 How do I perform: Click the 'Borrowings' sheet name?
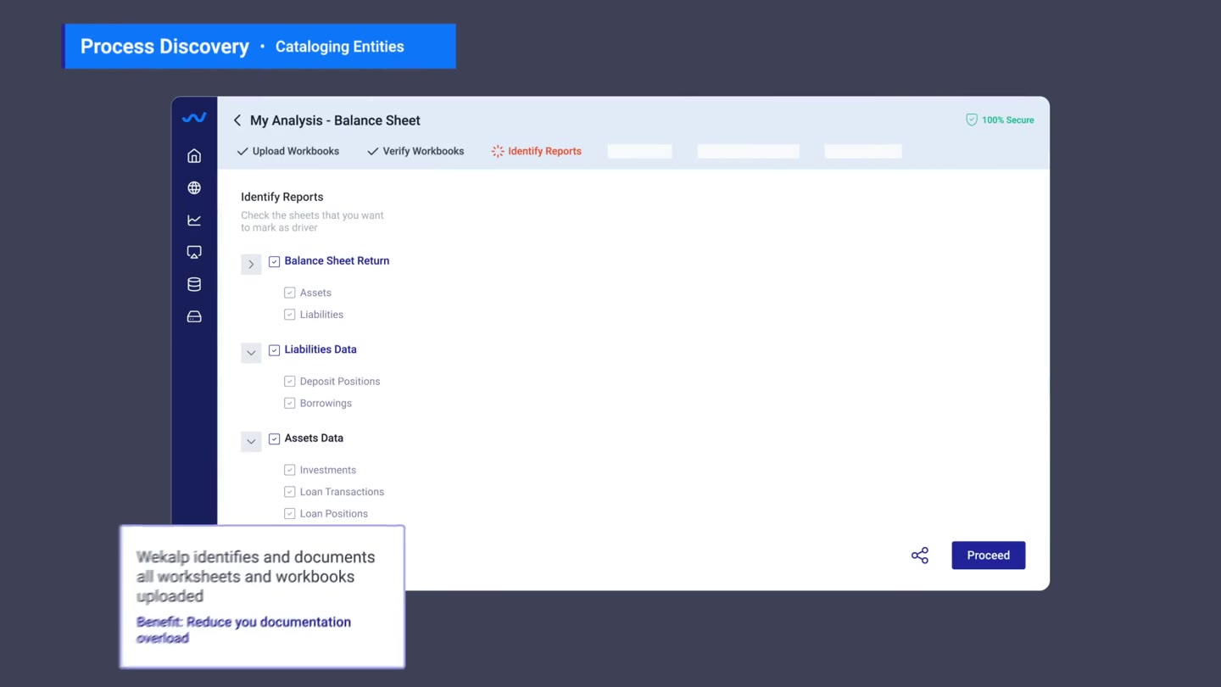pos(326,404)
